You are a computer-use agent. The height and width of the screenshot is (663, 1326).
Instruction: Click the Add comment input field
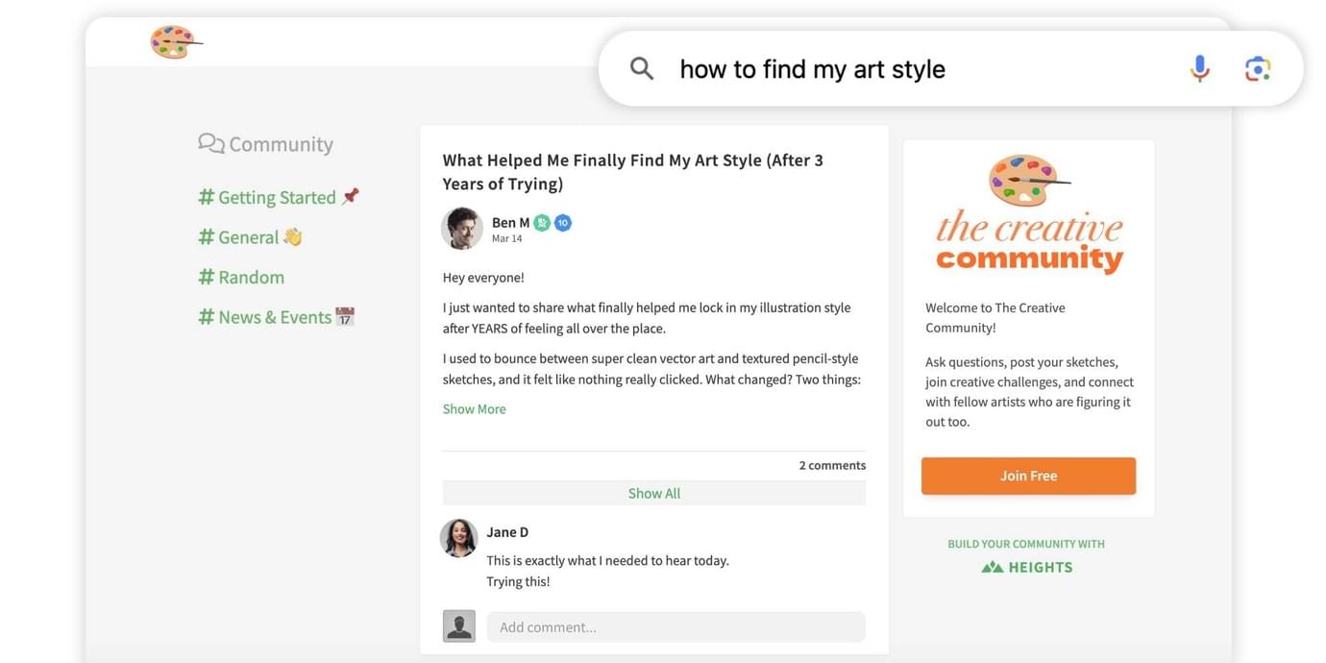[675, 627]
